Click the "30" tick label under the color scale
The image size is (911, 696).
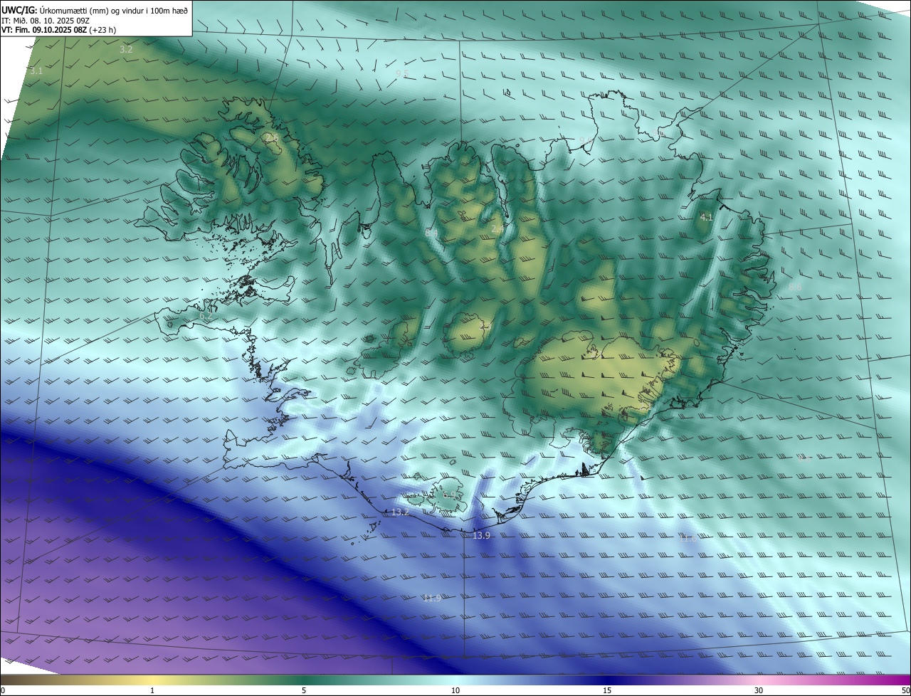pyautogui.click(x=759, y=690)
